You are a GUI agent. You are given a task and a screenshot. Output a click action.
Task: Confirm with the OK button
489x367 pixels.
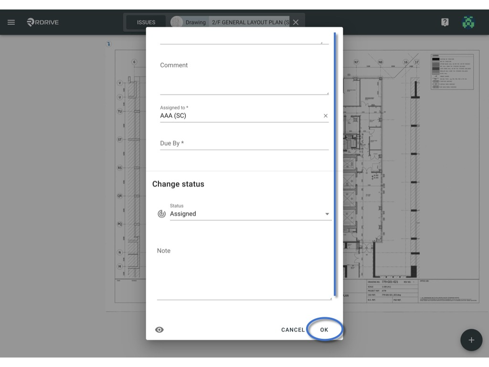tap(324, 330)
